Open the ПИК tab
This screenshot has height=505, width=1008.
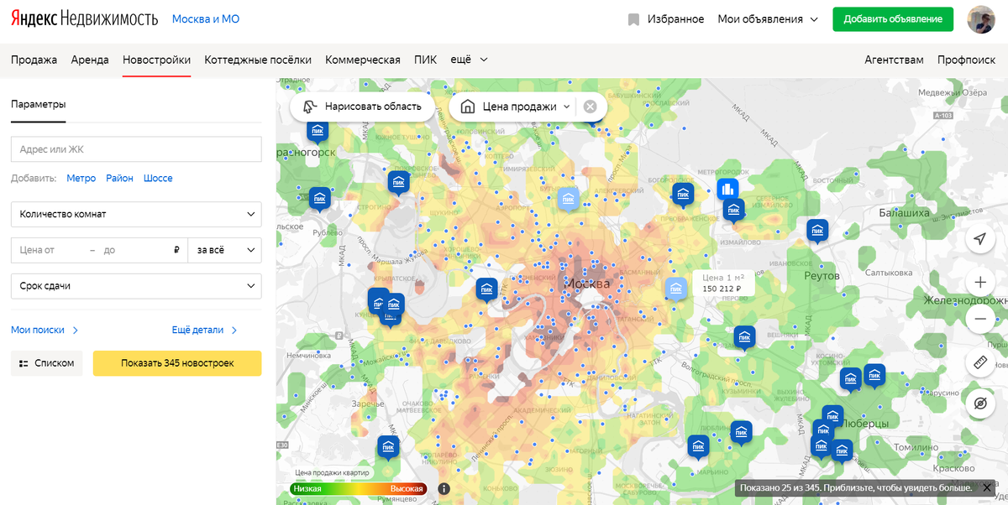click(x=425, y=60)
